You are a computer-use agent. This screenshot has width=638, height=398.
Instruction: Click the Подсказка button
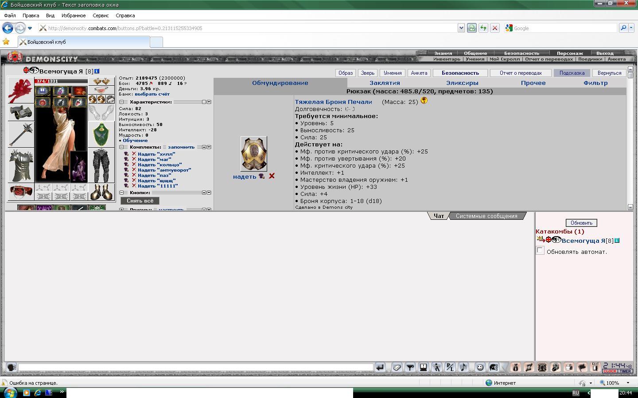tap(572, 73)
